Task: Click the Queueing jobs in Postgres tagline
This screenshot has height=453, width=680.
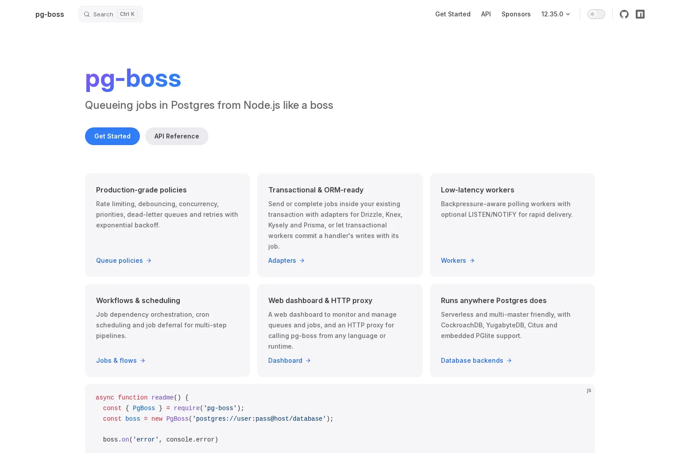Action: coord(209,105)
